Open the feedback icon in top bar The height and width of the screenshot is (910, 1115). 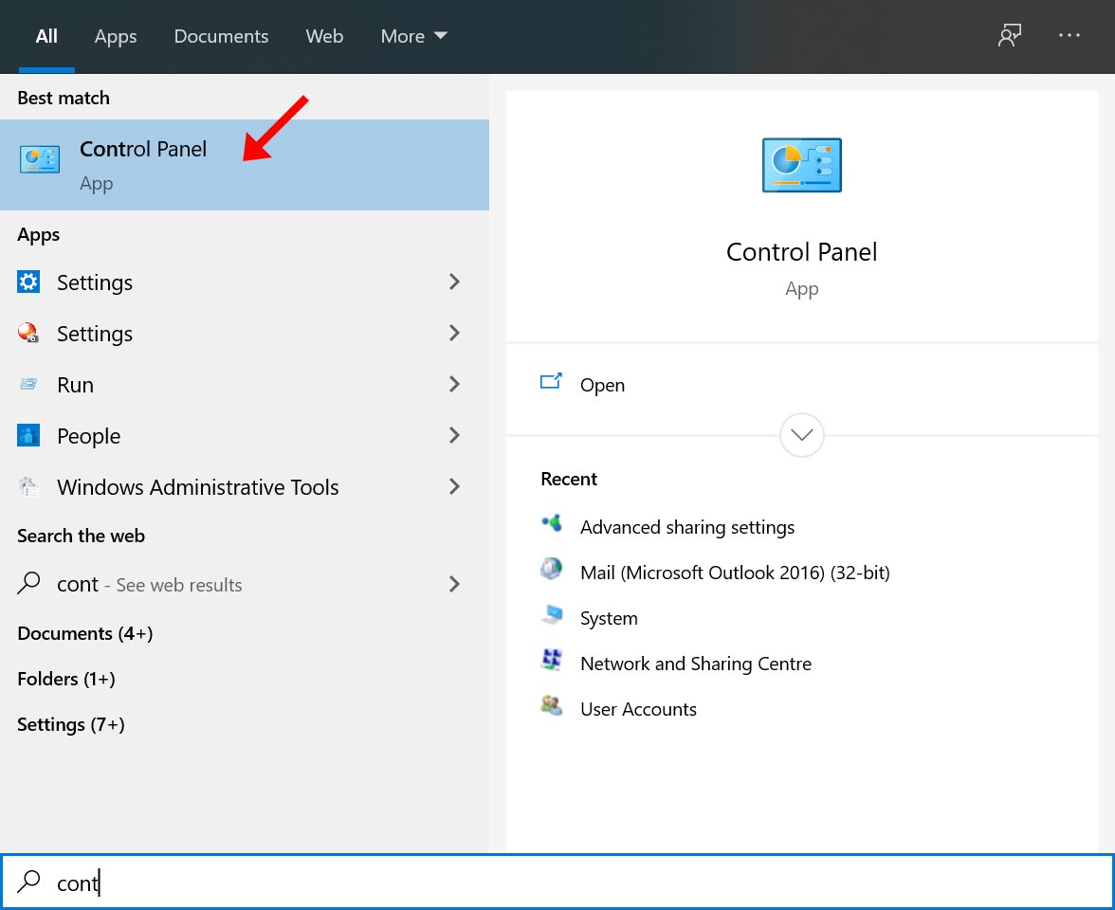pyautogui.click(x=1009, y=36)
